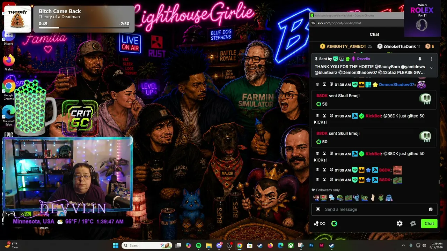The height and width of the screenshot is (251, 447).
Task: Open File Explorer from the taskbar
Action: coord(209,245)
